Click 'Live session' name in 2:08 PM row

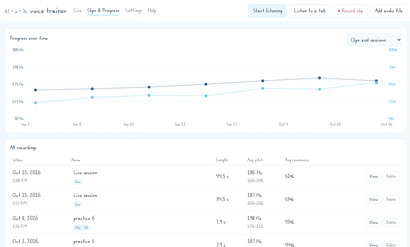click(85, 173)
